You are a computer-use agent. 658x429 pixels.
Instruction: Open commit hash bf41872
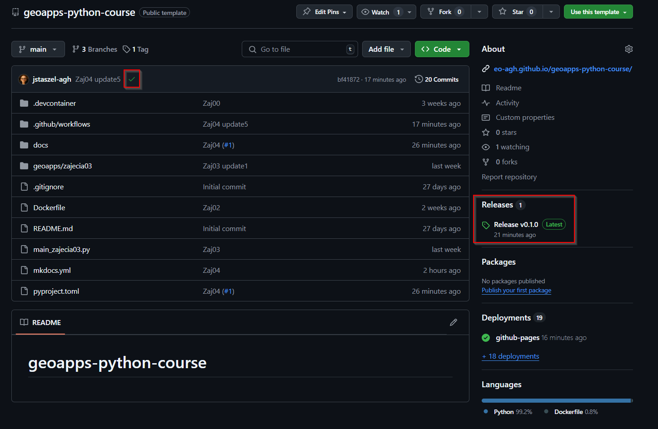click(x=348, y=79)
